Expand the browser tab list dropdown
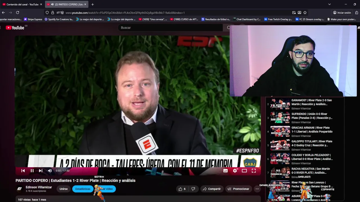The image size is (360, 202). pyautogui.click(x=329, y=4)
